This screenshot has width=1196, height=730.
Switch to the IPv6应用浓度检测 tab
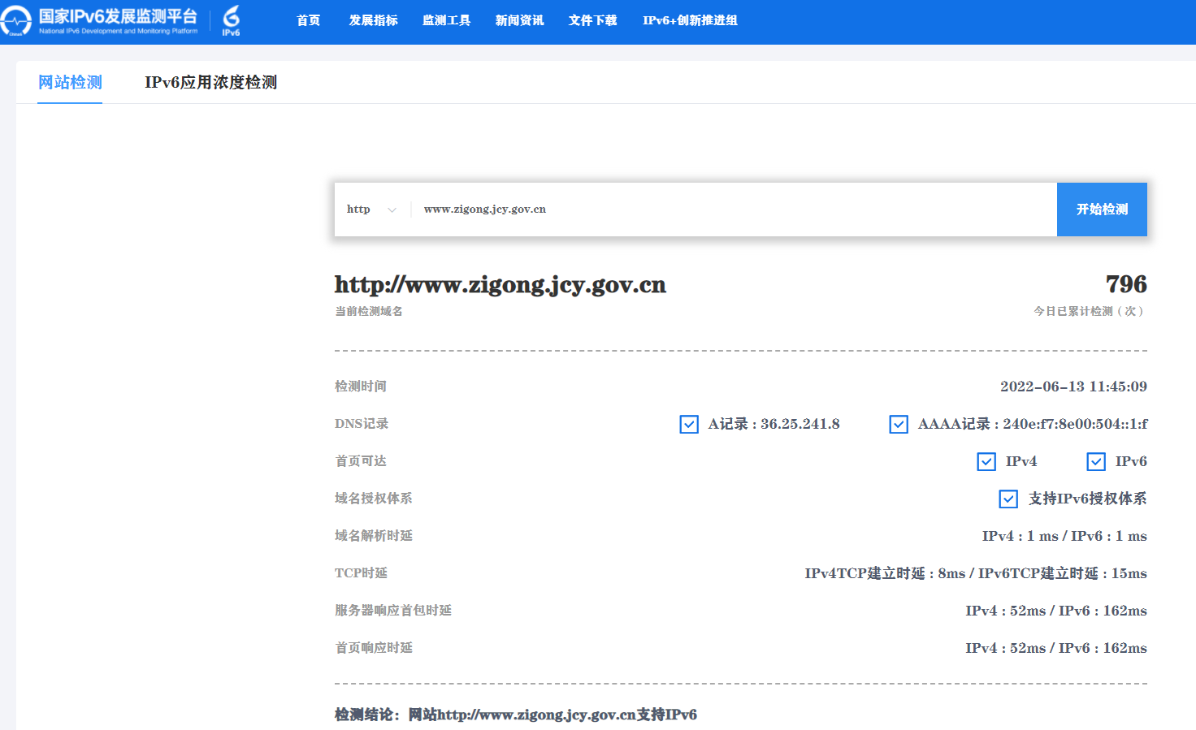[210, 82]
